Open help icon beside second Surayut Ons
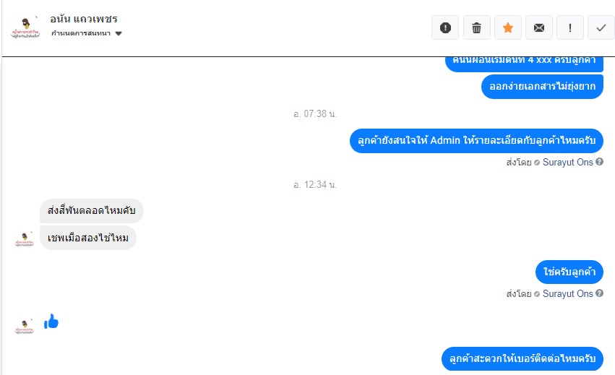 click(599, 293)
